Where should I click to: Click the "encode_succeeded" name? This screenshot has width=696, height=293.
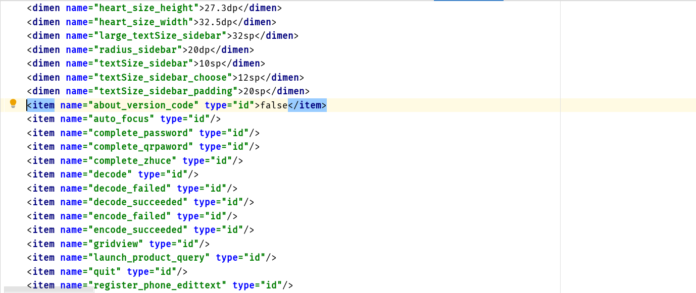[x=138, y=230]
